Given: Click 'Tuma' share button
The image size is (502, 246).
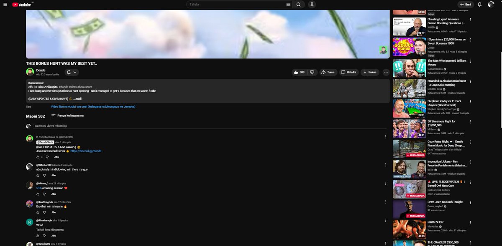Looking at the screenshot, I should [x=328, y=72].
